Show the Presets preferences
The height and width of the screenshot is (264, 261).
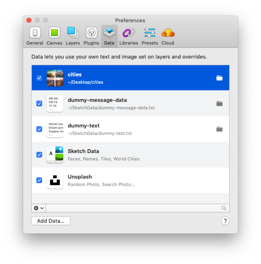coord(149,36)
